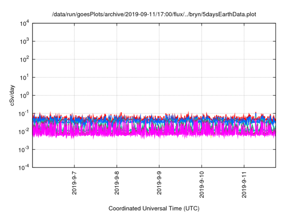Click the Coordinated Universal Time (UTC) label

[154, 208]
